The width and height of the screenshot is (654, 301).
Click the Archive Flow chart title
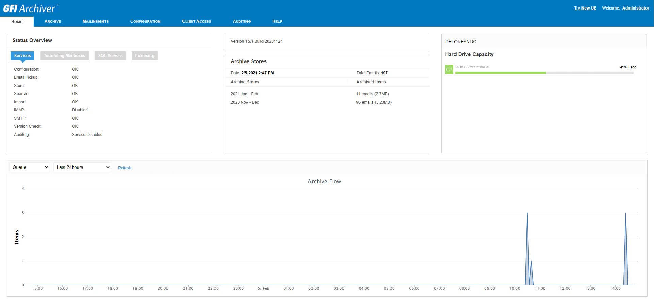(324, 181)
